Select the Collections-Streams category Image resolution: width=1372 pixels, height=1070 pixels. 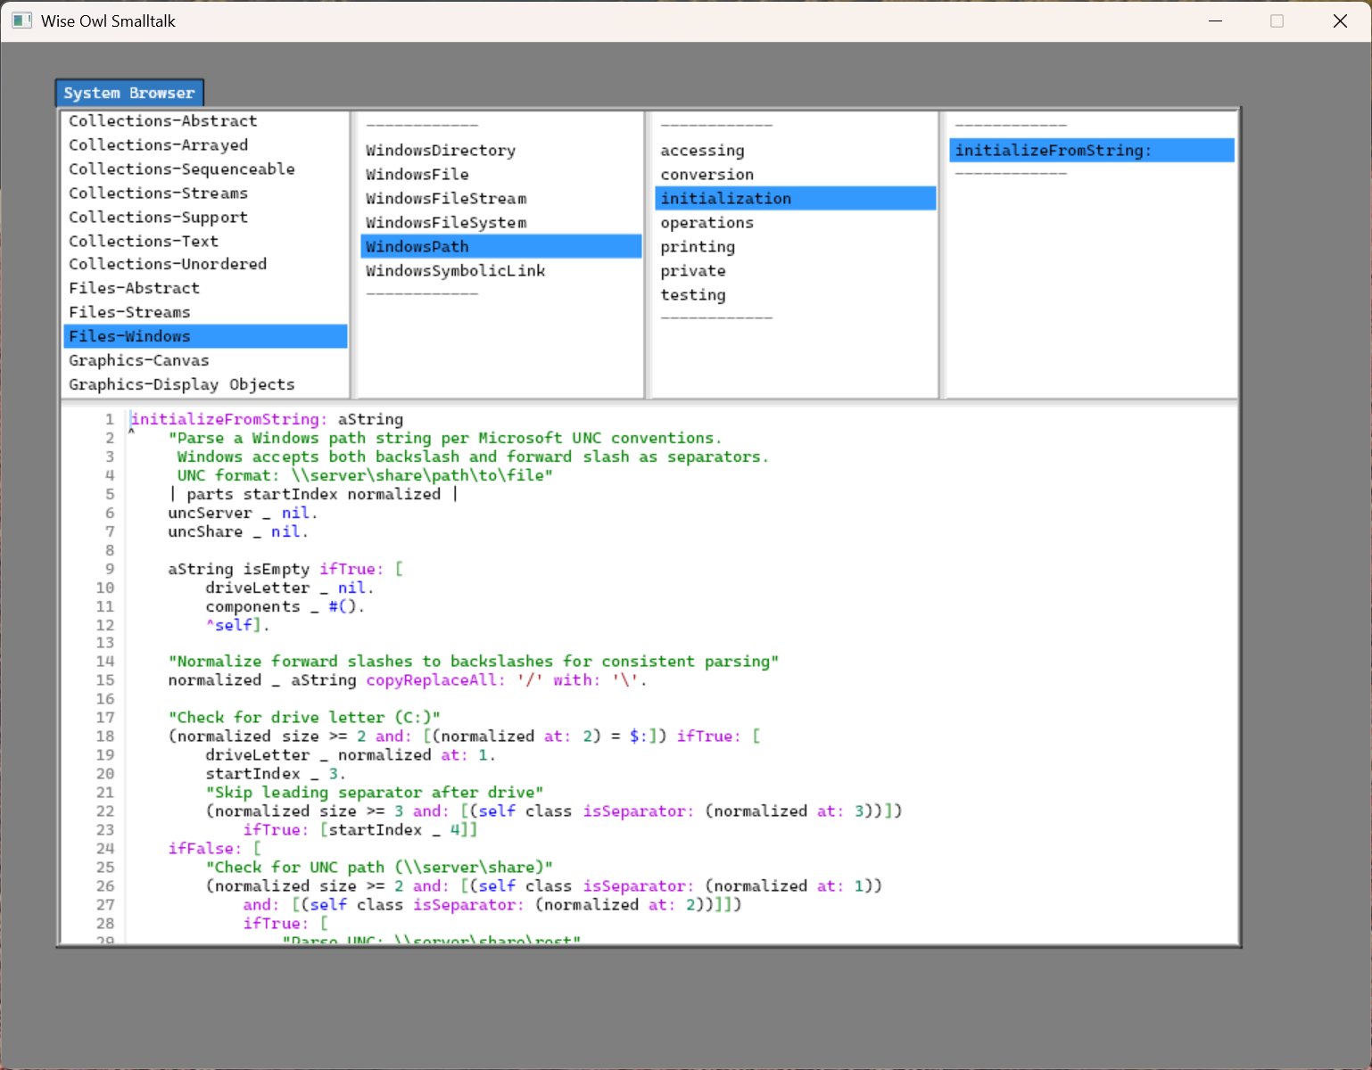point(158,193)
